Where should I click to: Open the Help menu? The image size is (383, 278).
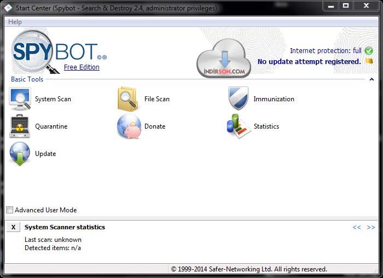pyautogui.click(x=15, y=22)
